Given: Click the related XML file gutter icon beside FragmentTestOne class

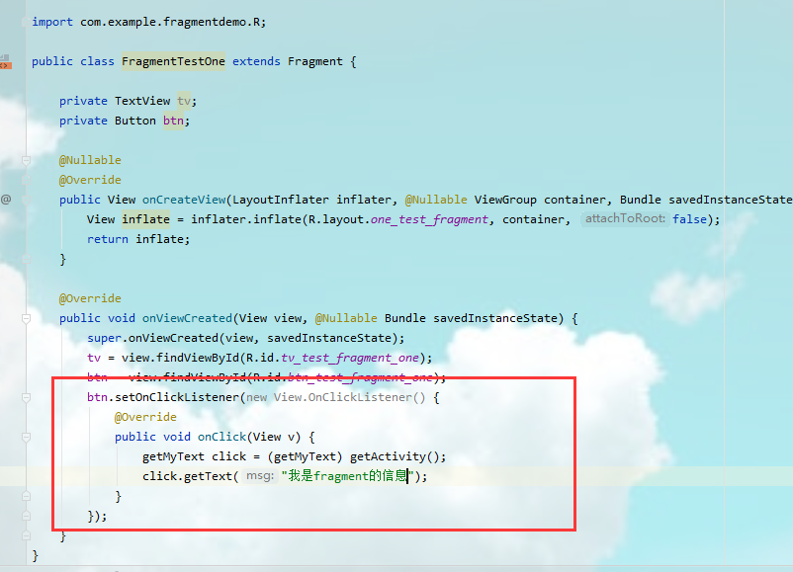Looking at the screenshot, I should pyautogui.click(x=5, y=62).
